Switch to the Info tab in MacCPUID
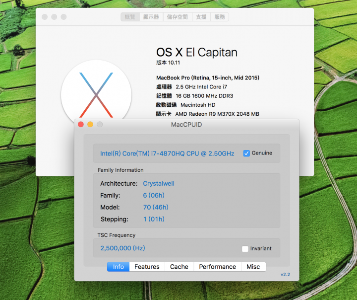The width and height of the screenshot is (357, 300). coord(119,267)
